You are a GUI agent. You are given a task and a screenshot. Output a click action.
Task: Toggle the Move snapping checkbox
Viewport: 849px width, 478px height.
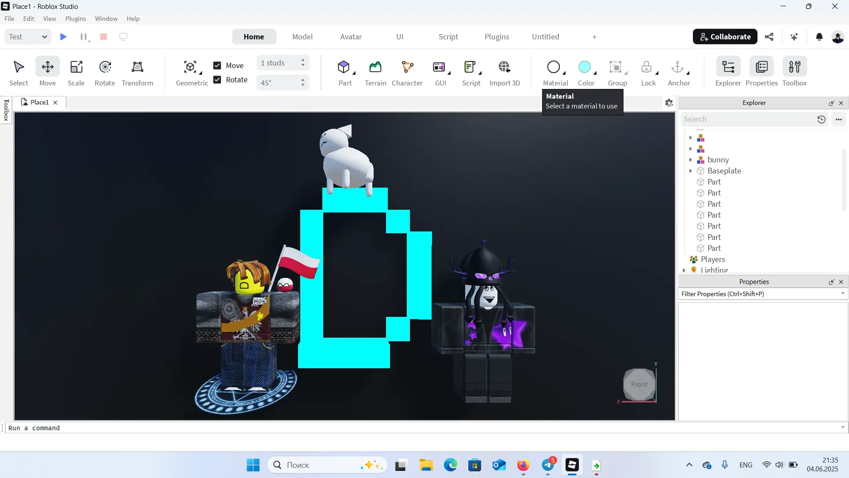[217, 66]
